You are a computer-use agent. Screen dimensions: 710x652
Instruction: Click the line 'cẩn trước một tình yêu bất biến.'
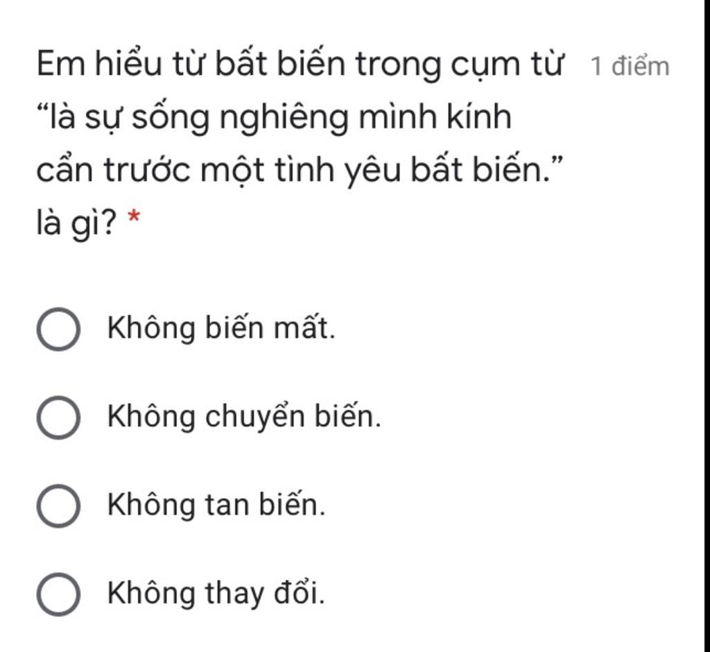300,171
